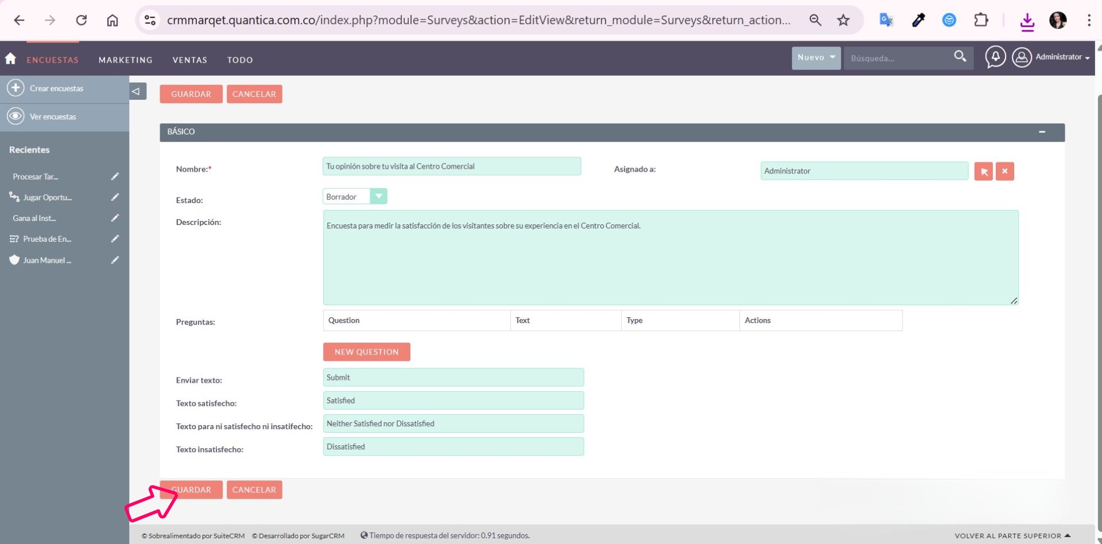The height and width of the screenshot is (544, 1102).
Task: Click the top CANCELAR button
Action: (x=254, y=94)
